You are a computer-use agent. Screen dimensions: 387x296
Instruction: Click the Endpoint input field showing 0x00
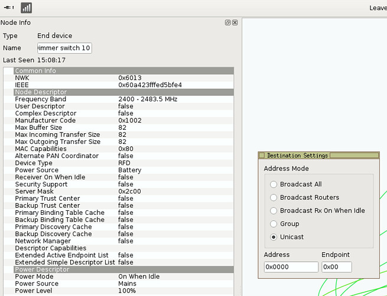[337, 267]
